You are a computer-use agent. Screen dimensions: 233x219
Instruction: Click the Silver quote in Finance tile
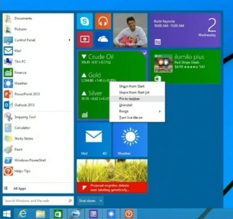[95, 95]
